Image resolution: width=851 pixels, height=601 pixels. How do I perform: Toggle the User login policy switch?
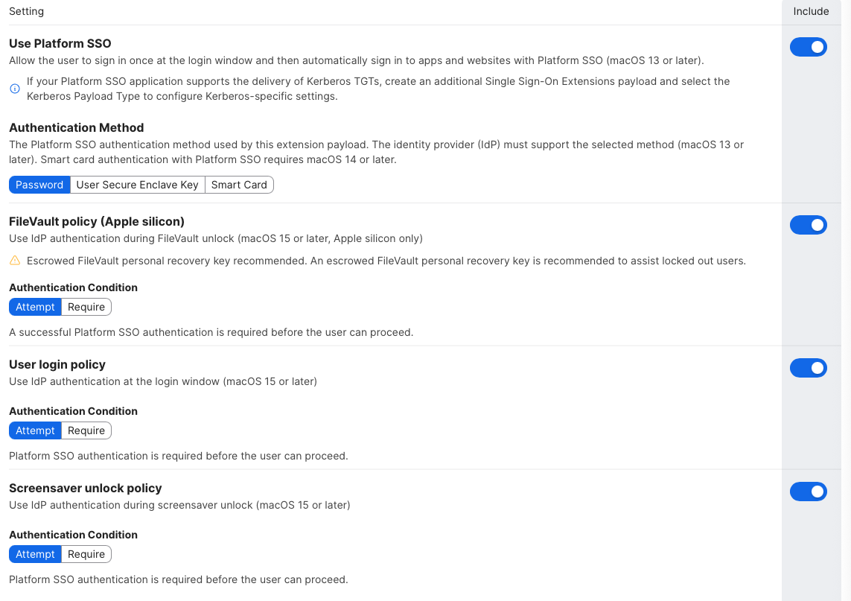point(808,368)
